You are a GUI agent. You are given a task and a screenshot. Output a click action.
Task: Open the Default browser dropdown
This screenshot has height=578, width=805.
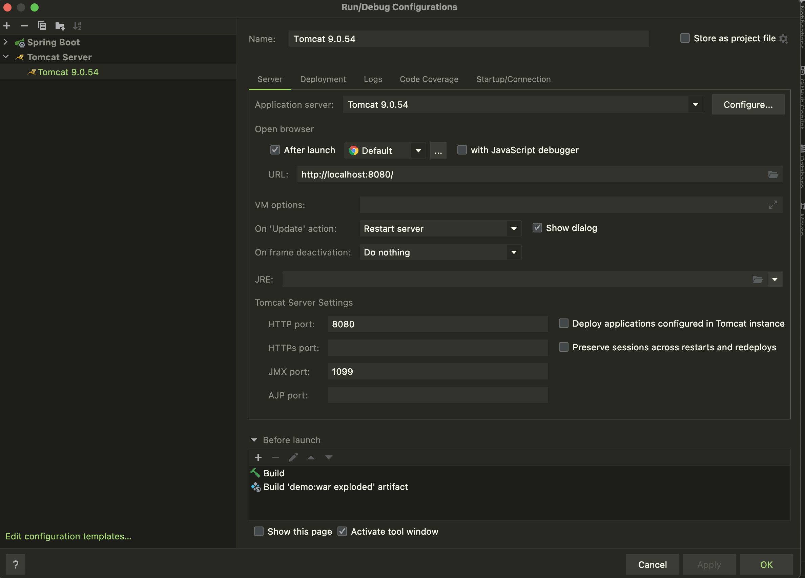pyautogui.click(x=418, y=150)
